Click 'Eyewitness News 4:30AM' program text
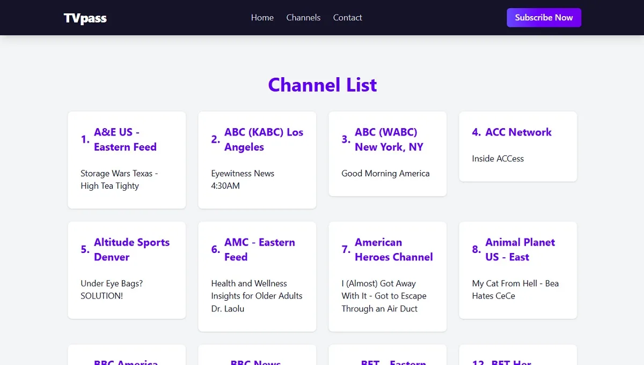The height and width of the screenshot is (365, 644). coord(243,180)
